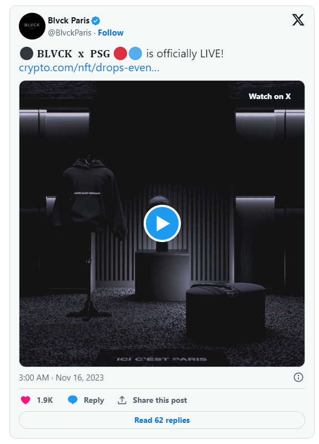Click the Reply label

tap(94, 400)
